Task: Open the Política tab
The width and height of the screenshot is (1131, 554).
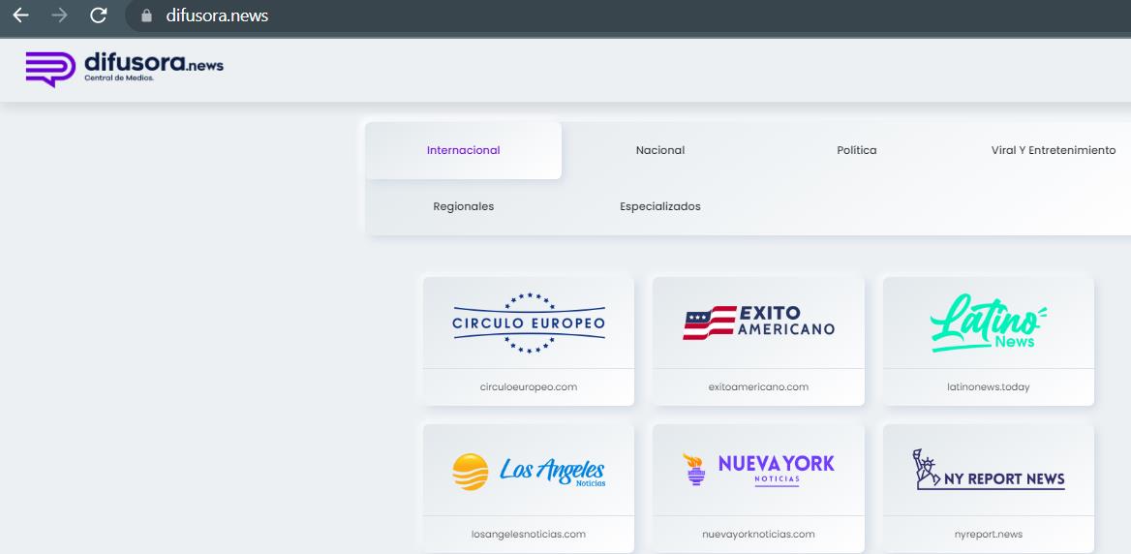Action: pos(857,150)
